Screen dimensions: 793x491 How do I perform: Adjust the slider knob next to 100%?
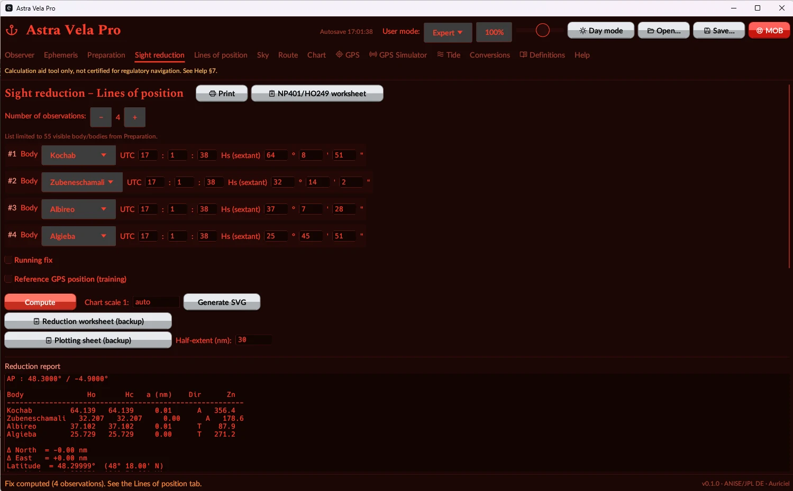pyautogui.click(x=543, y=31)
